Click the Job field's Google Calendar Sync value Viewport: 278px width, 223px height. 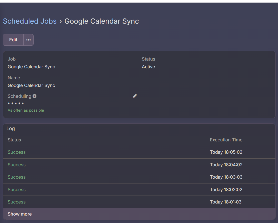31,67
